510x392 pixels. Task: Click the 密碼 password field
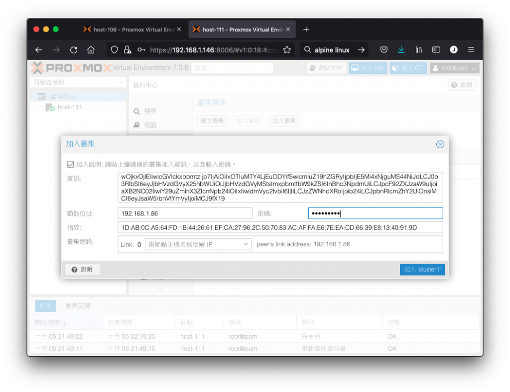(x=376, y=213)
